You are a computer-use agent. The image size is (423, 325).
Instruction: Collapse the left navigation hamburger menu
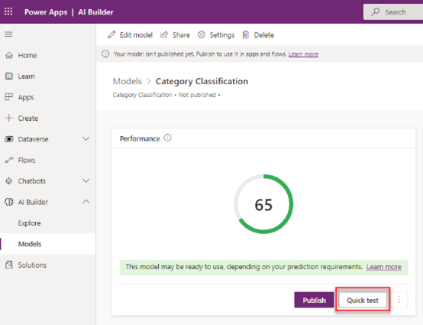(x=8, y=34)
